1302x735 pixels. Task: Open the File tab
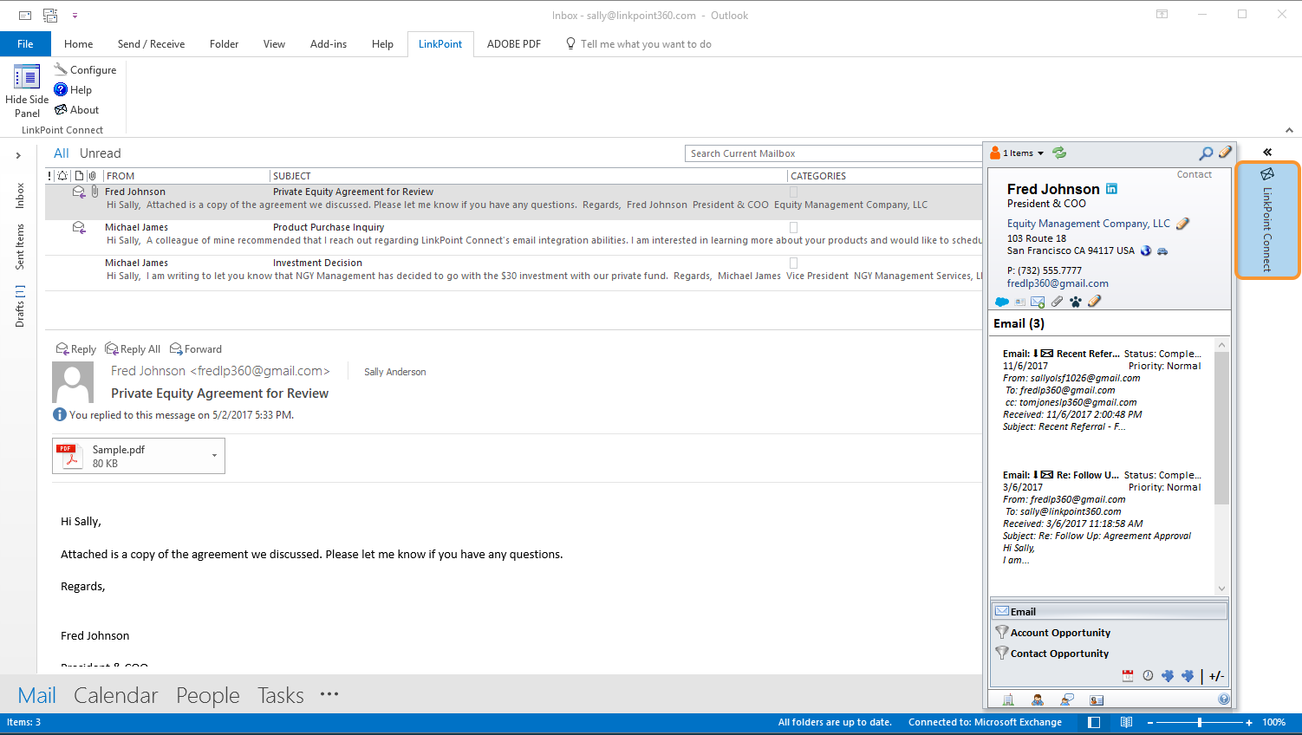[x=25, y=44]
